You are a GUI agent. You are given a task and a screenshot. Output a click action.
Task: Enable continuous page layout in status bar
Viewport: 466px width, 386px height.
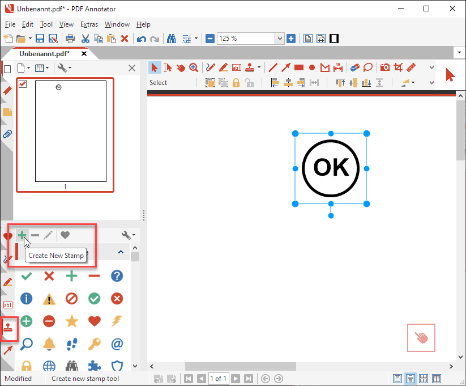pyautogui.click(x=411, y=379)
